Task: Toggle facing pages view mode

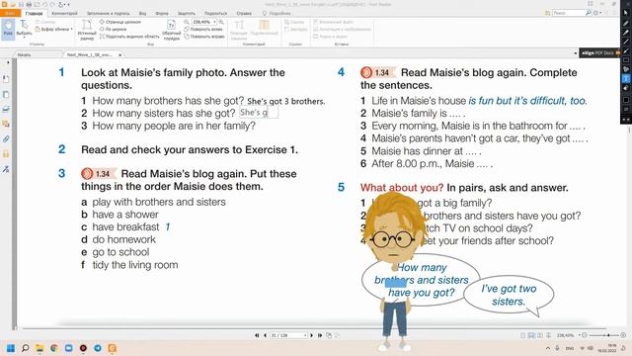Action: 540,335
